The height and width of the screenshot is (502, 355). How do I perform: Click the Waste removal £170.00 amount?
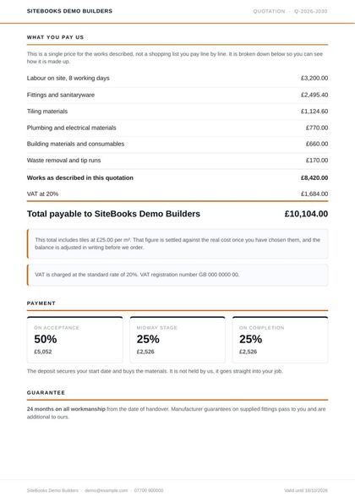(x=317, y=160)
